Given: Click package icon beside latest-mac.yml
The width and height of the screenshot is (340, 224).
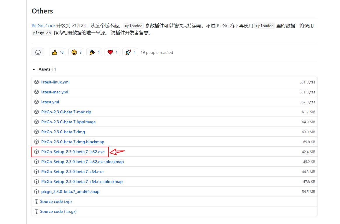Looking at the screenshot, I should (37, 92).
